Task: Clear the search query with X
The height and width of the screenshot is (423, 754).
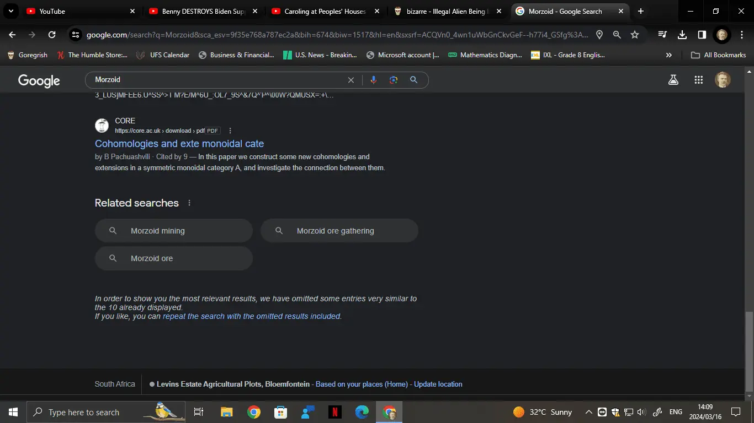Action: click(x=351, y=80)
